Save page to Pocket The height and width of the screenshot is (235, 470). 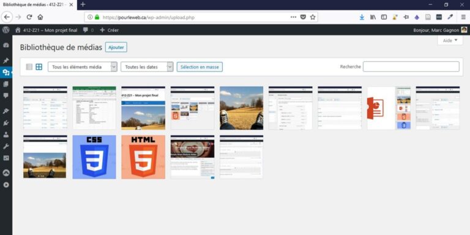303,17
